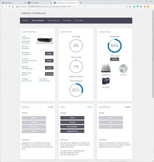Toggle the Squeeze Disabled status

(50, 107)
